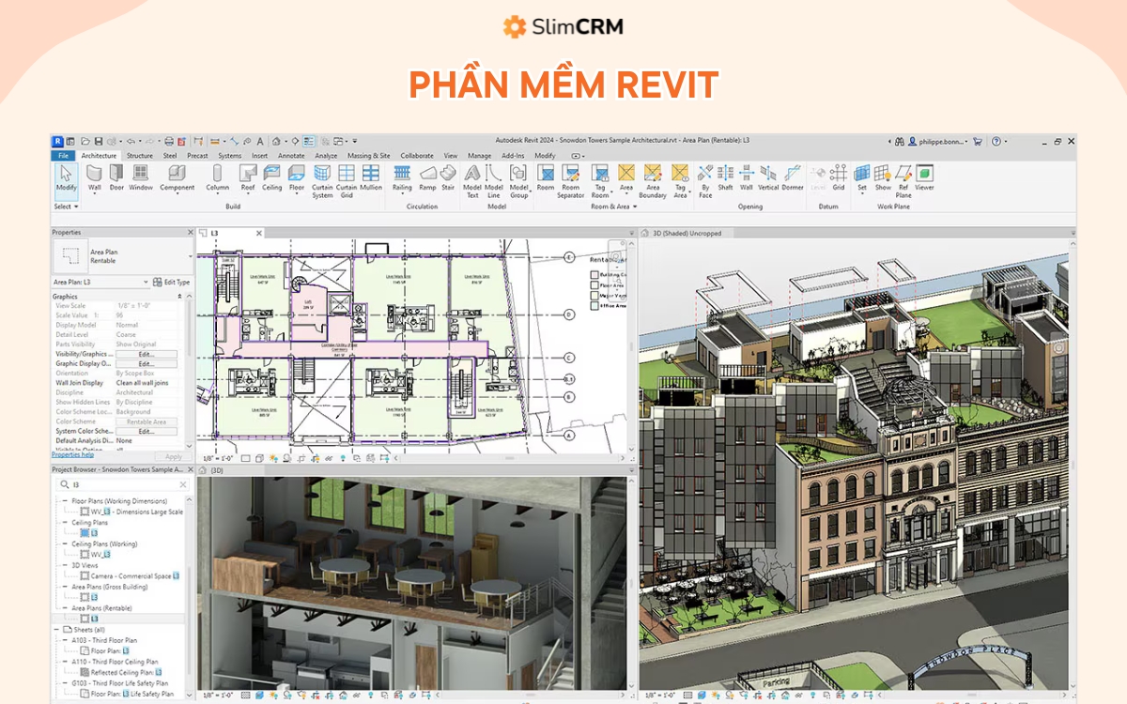Image resolution: width=1127 pixels, height=704 pixels.
Task: Activate the Mullion tool
Action: pos(371,178)
